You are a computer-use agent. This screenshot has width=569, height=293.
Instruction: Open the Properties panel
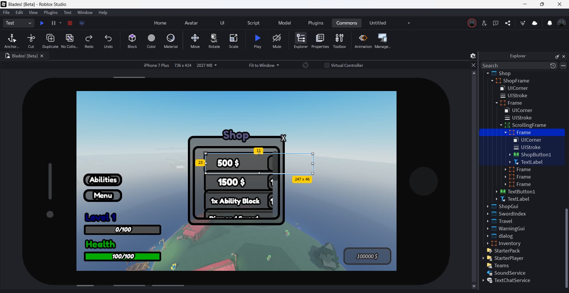pyautogui.click(x=320, y=41)
